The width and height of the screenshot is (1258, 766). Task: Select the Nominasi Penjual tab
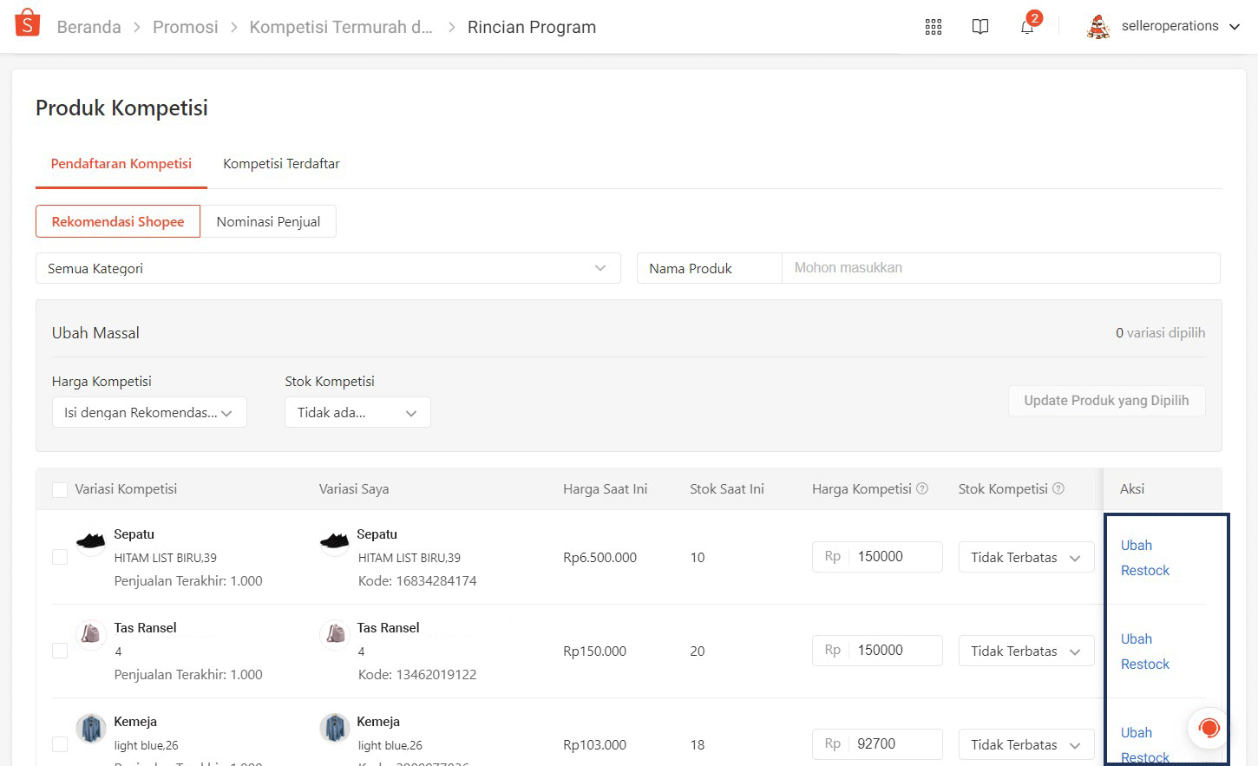tap(268, 222)
